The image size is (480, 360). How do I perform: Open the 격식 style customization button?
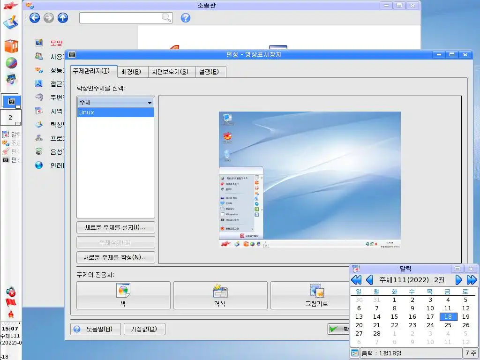[x=220, y=295]
